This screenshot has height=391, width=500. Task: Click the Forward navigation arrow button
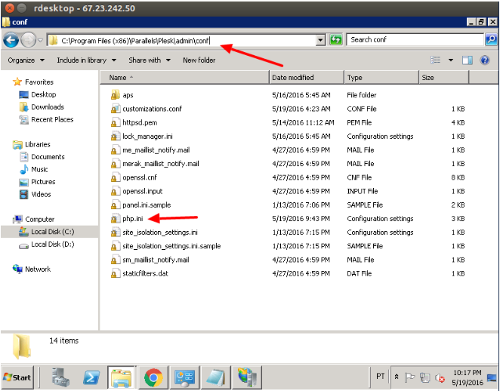(x=28, y=41)
